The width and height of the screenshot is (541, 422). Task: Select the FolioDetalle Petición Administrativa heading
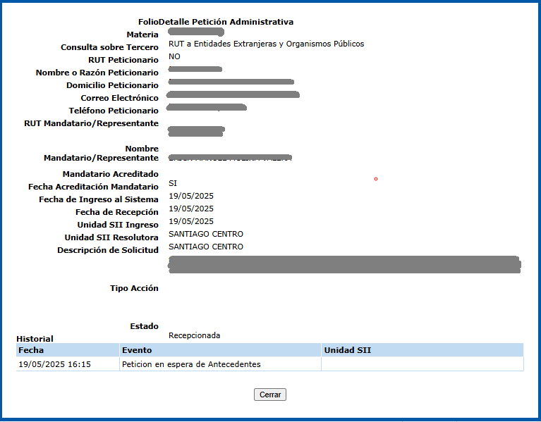point(216,22)
